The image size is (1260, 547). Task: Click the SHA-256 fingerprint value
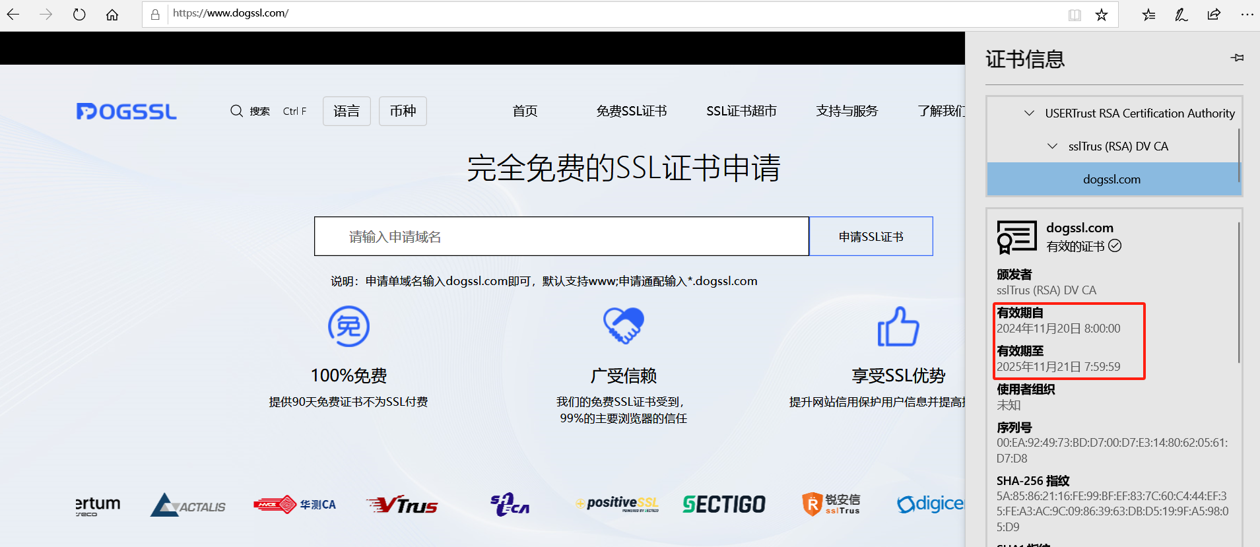tap(1112, 511)
